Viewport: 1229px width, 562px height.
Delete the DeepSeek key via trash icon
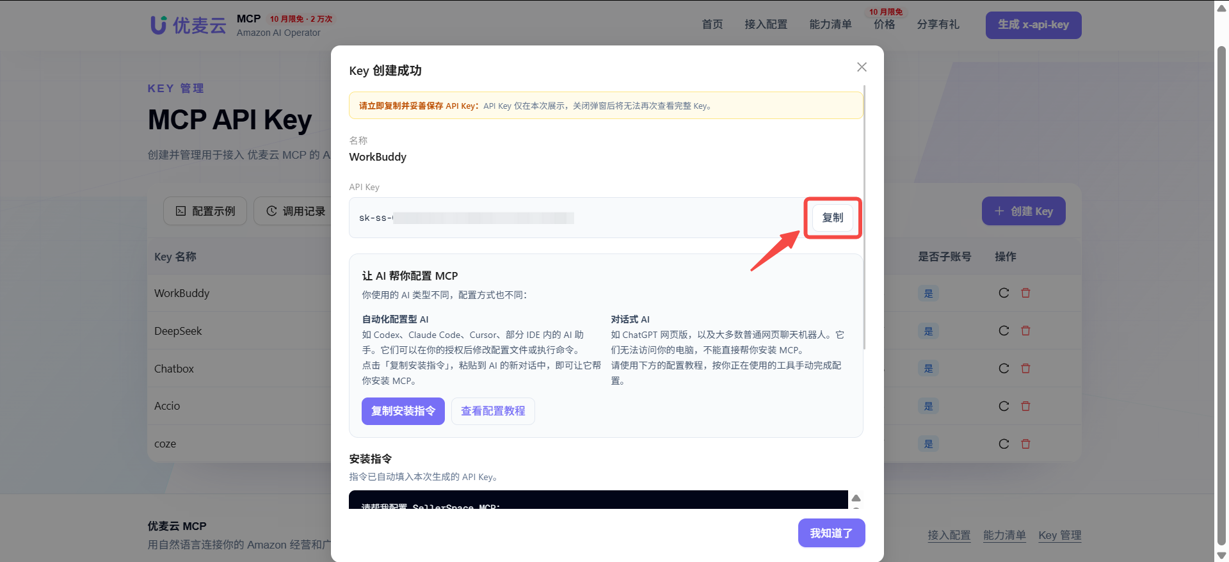coord(1025,331)
